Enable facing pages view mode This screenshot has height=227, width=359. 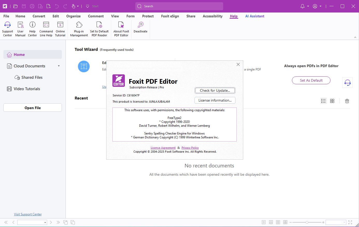tap(278, 222)
